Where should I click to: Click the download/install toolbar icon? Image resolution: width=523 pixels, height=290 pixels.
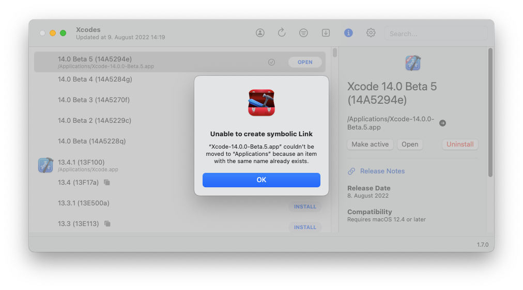(326, 33)
